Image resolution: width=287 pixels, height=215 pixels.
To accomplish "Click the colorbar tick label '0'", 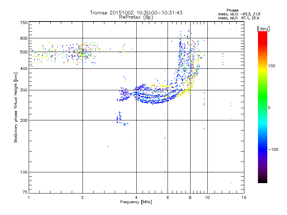I will click(x=269, y=108).
